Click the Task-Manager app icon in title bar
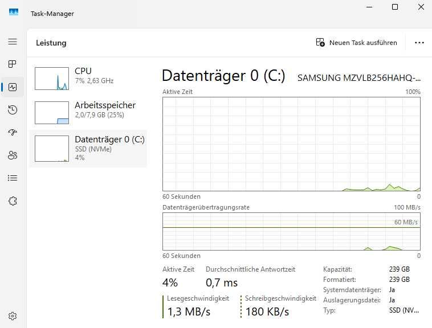Viewport: 432px width, 328px height. [x=14, y=13]
